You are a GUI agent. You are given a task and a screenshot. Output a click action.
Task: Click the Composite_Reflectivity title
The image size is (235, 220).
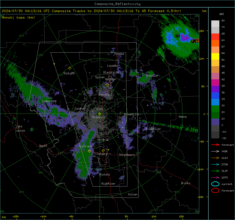point(117,4)
